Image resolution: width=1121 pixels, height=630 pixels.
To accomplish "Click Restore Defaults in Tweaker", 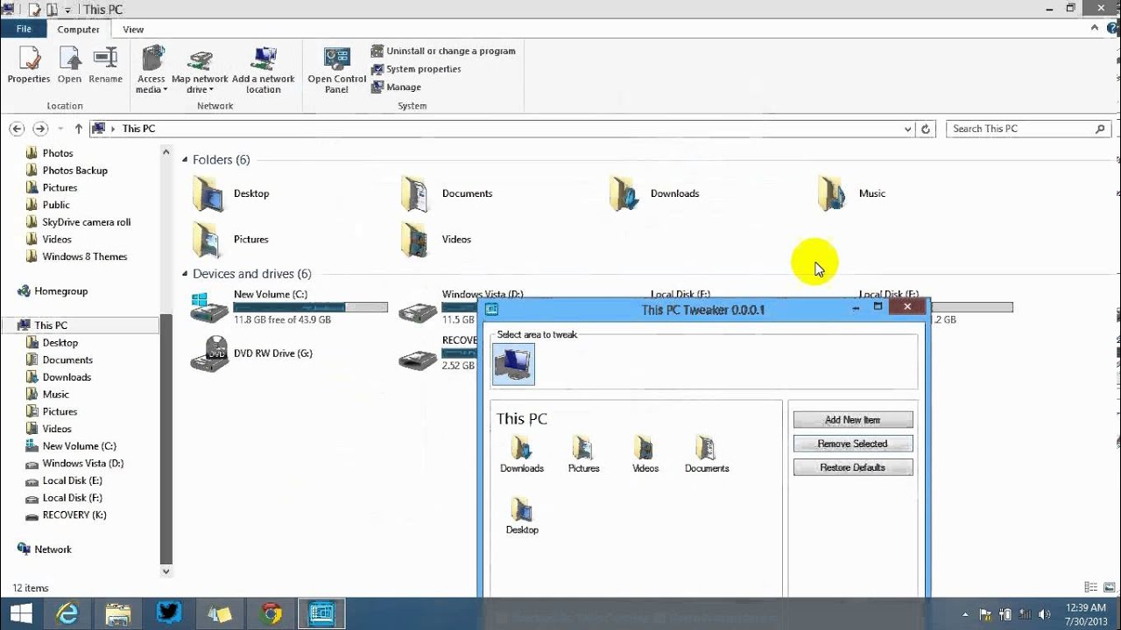I will [x=853, y=467].
